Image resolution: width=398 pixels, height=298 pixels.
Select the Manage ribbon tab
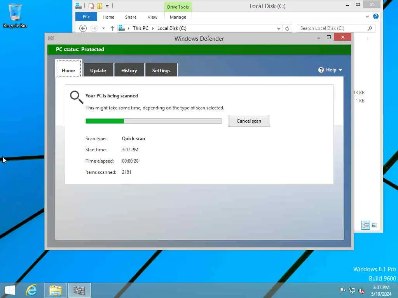178,17
